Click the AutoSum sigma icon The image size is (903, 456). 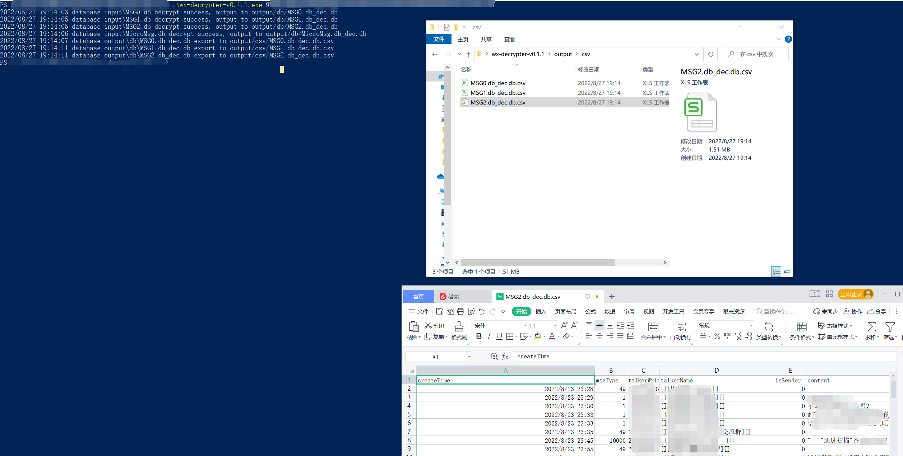point(871,327)
